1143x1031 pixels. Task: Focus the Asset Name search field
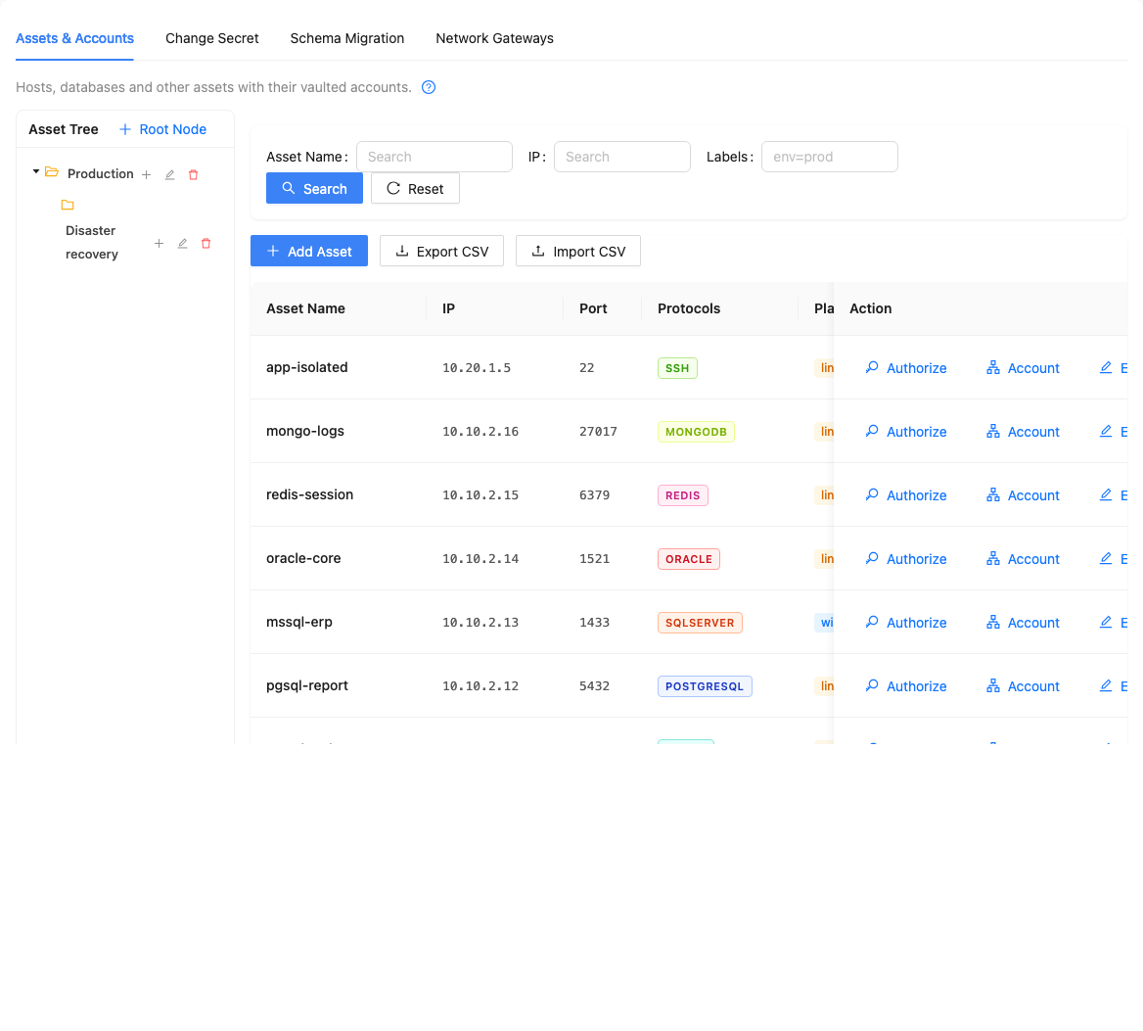click(434, 157)
